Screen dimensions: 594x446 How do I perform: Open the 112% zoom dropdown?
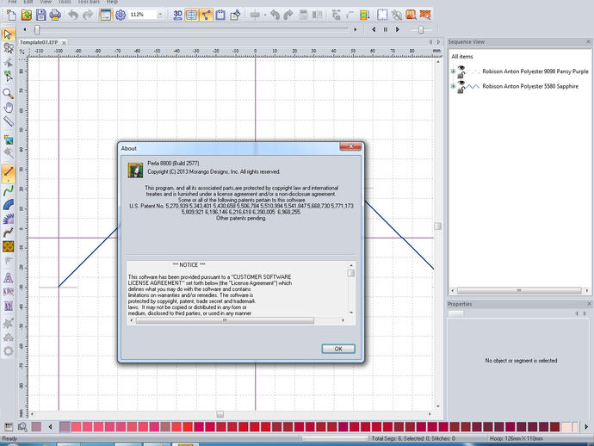click(160, 15)
